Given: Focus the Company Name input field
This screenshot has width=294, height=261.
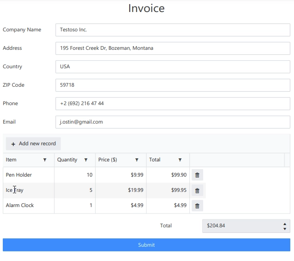Looking at the screenshot, I should (x=173, y=30).
